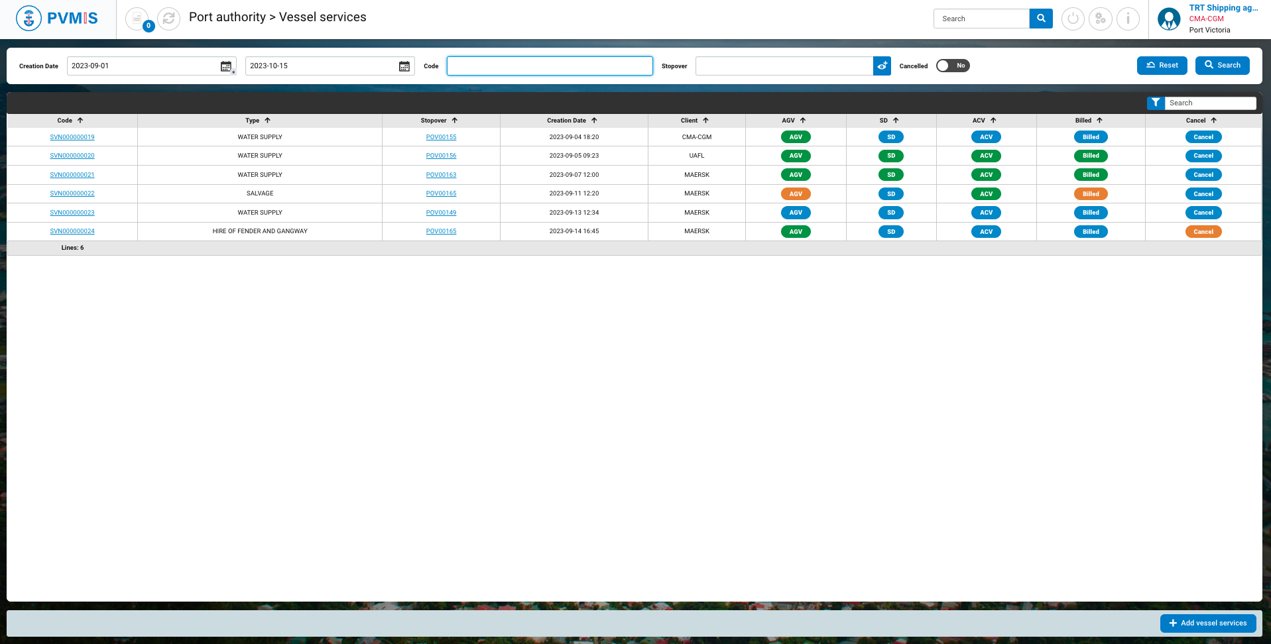Toggle orange AGV status for SVN000000022
The height and width of the screenshot is (644, 1271).
click(796, 194)
